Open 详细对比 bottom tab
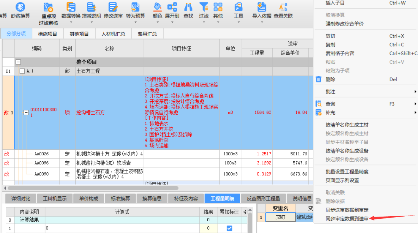 tap(21, 198)
